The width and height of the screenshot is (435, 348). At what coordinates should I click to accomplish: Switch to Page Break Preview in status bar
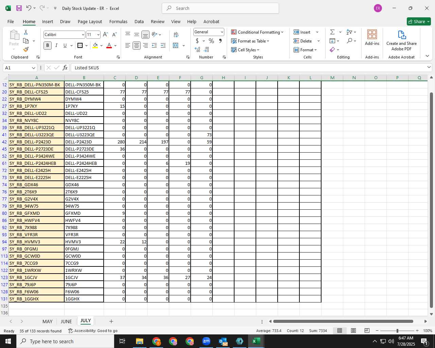(367, 331)
